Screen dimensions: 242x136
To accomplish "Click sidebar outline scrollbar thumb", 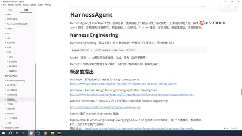I will pyautogui.click(x=35, y=97).
